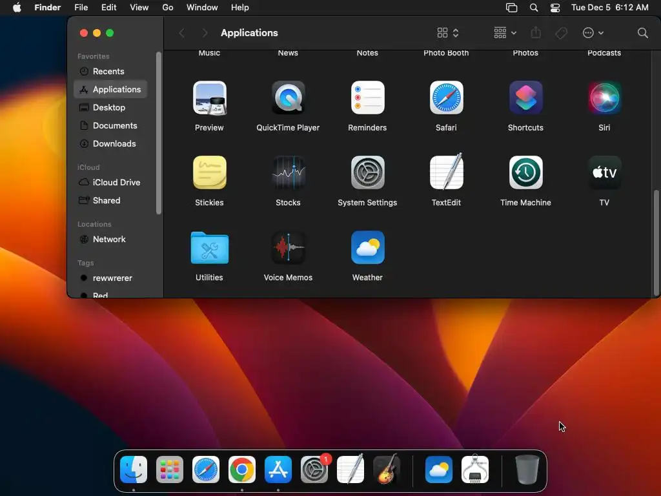
Task: Select the Stickies app icon
Action: coord(210,172)
